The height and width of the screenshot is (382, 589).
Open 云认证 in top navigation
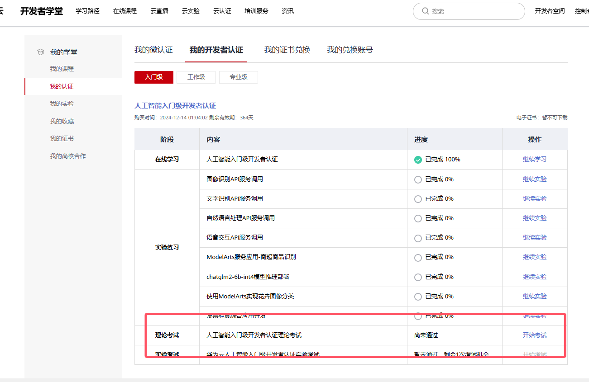[222, 11]
